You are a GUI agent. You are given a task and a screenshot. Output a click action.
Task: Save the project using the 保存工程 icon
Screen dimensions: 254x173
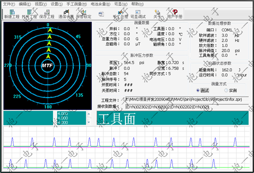47,14
